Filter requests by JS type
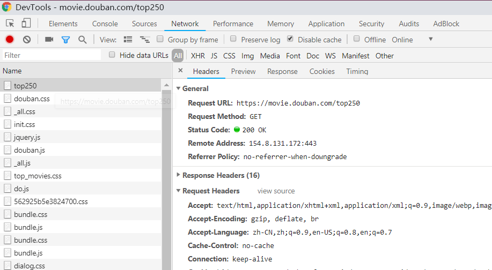Screen dimensions: 492x270 (x=214, y=56)
